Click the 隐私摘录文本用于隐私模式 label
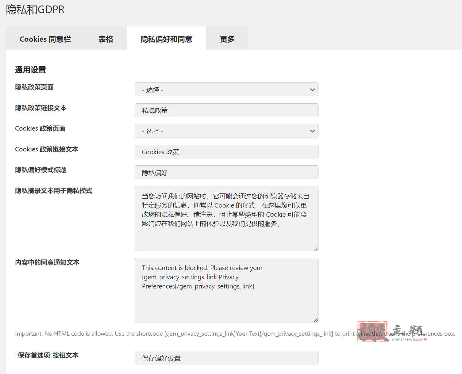The width and height of the screenshot is (462, 374). (54, 191)
